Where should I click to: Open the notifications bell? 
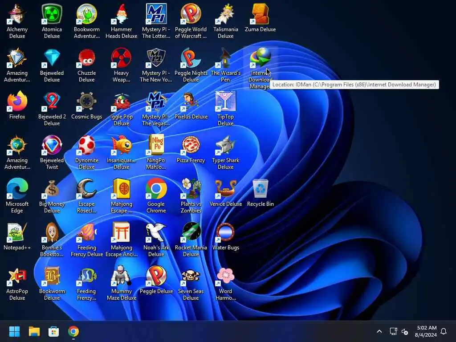coord(444,331)
